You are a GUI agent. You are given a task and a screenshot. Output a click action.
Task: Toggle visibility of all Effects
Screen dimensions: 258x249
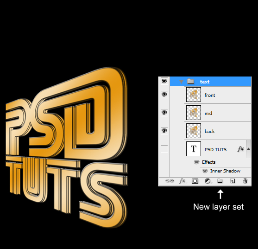[x=196, y=162]
